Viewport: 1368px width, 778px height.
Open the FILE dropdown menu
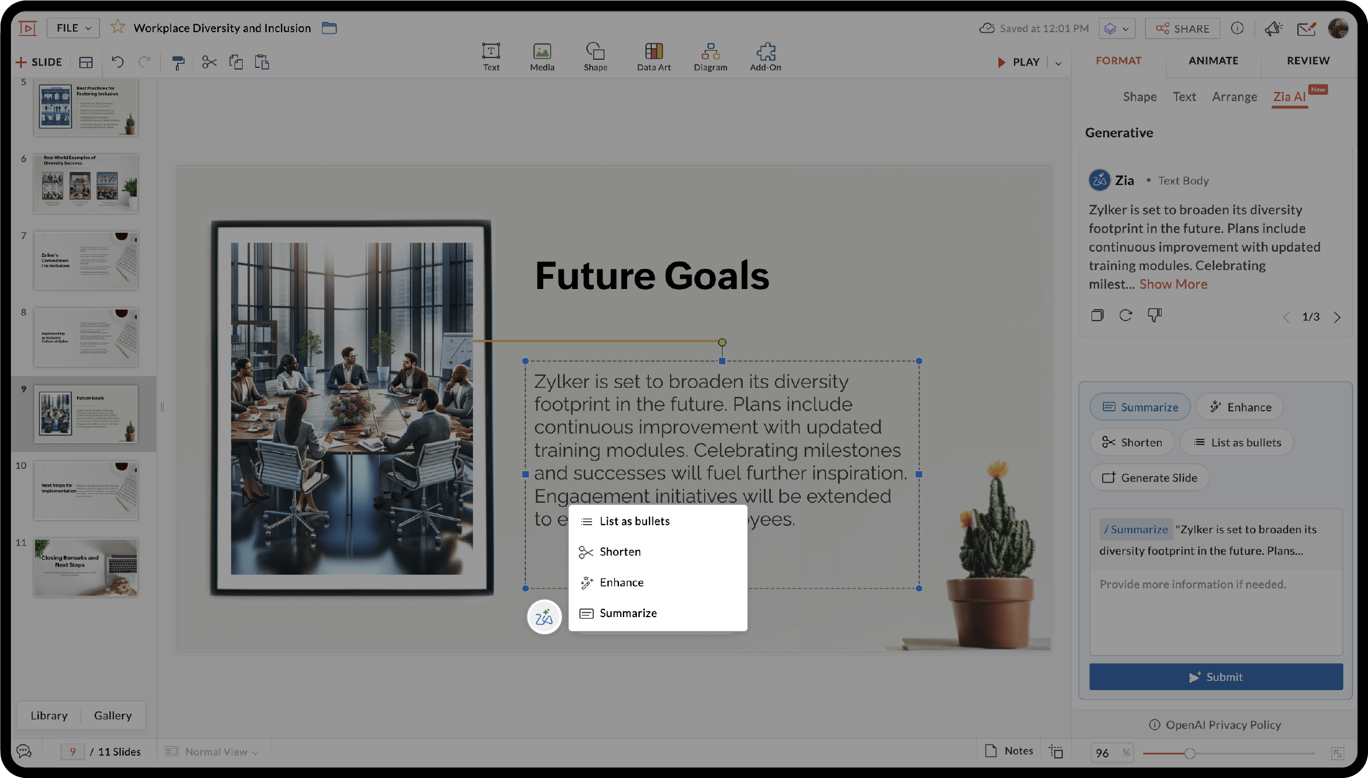[x=73, y=28]
